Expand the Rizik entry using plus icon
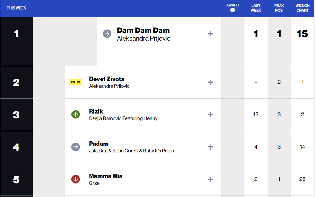This screenshot has height=197, width=315. [x=210, y=115]
